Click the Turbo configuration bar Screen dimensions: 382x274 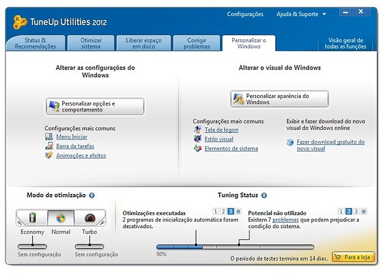(x=89, y=246)
